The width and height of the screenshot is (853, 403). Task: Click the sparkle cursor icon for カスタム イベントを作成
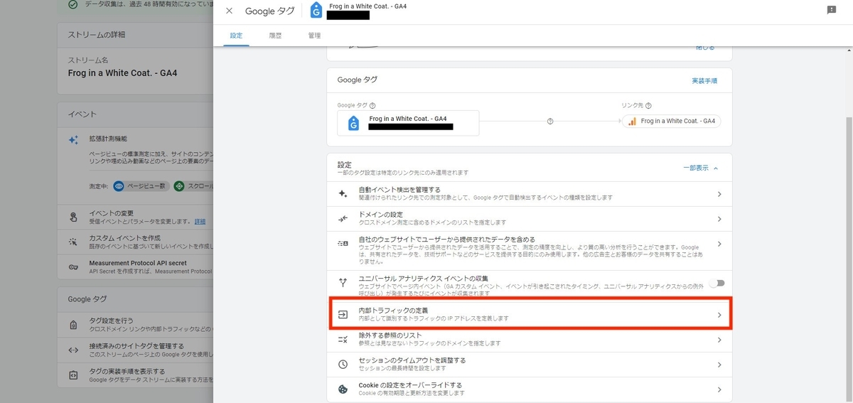tap(73, 242)
